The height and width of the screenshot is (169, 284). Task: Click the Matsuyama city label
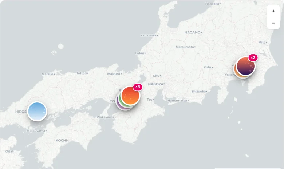click(x=36, y=130)
